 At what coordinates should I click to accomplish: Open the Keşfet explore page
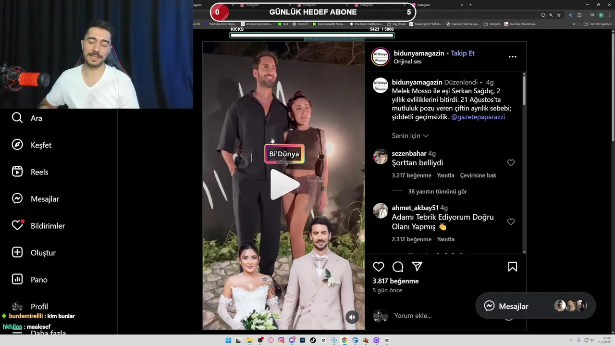coord(32,145)
